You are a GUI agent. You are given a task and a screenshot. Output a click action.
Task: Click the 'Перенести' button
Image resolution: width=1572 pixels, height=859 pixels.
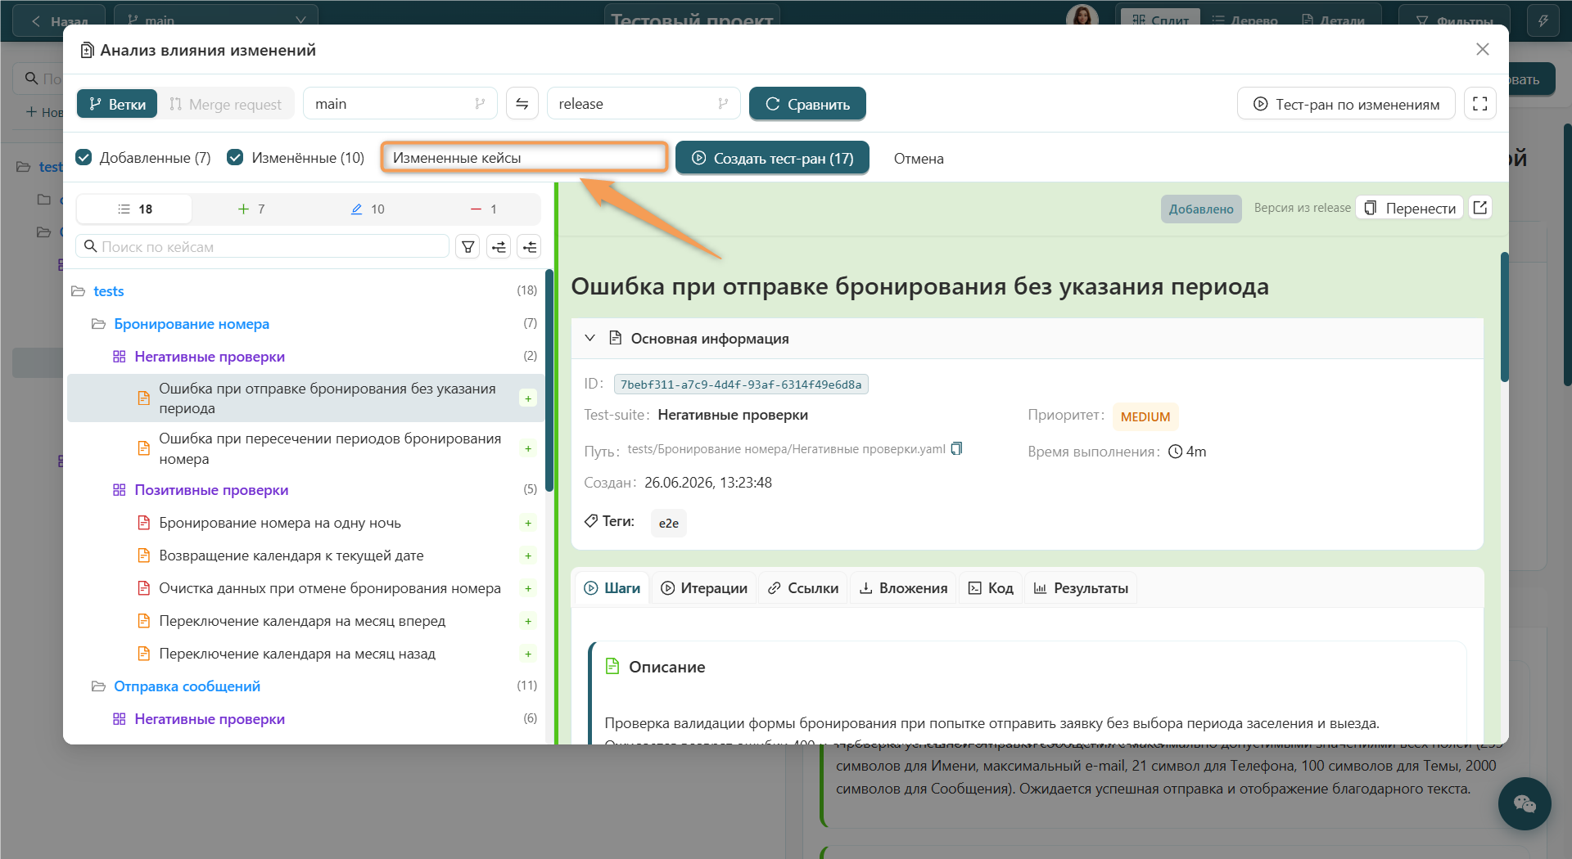click(x=1410, y=208)
